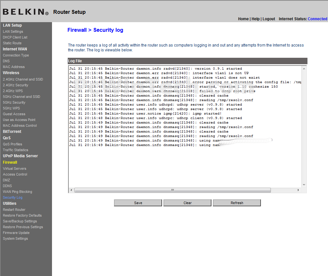The image size is (328, 276).
Task: Click the Save button below the log
Action: point(138,203)
